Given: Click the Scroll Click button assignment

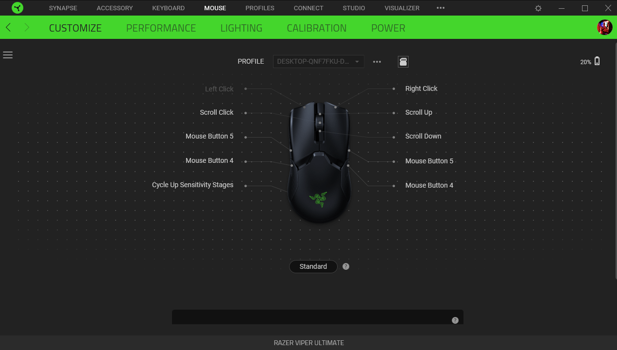Looking at the screenshot, I should [x=217, y=112].
